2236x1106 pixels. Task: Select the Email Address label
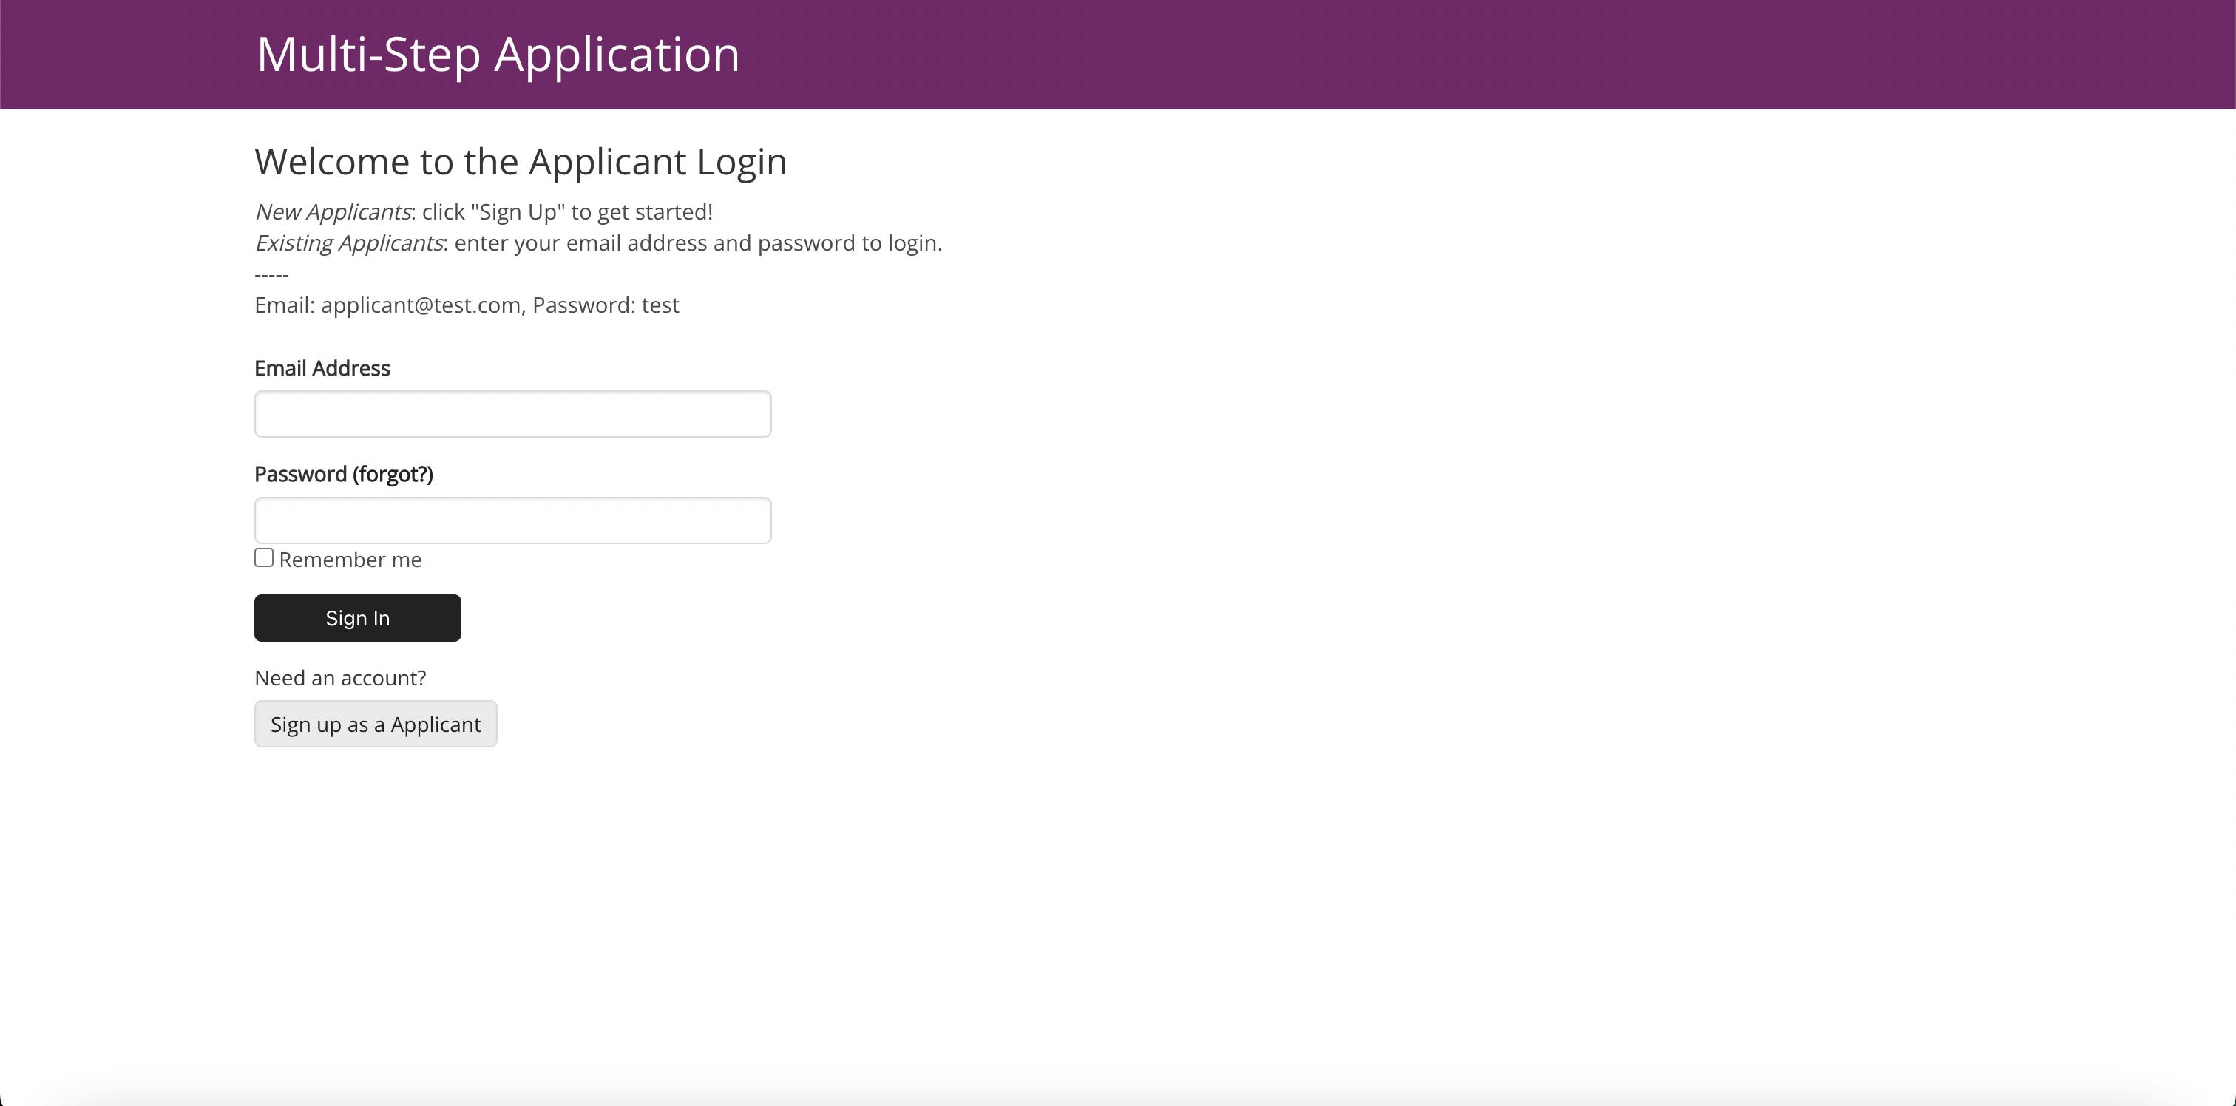pos(321,368)
